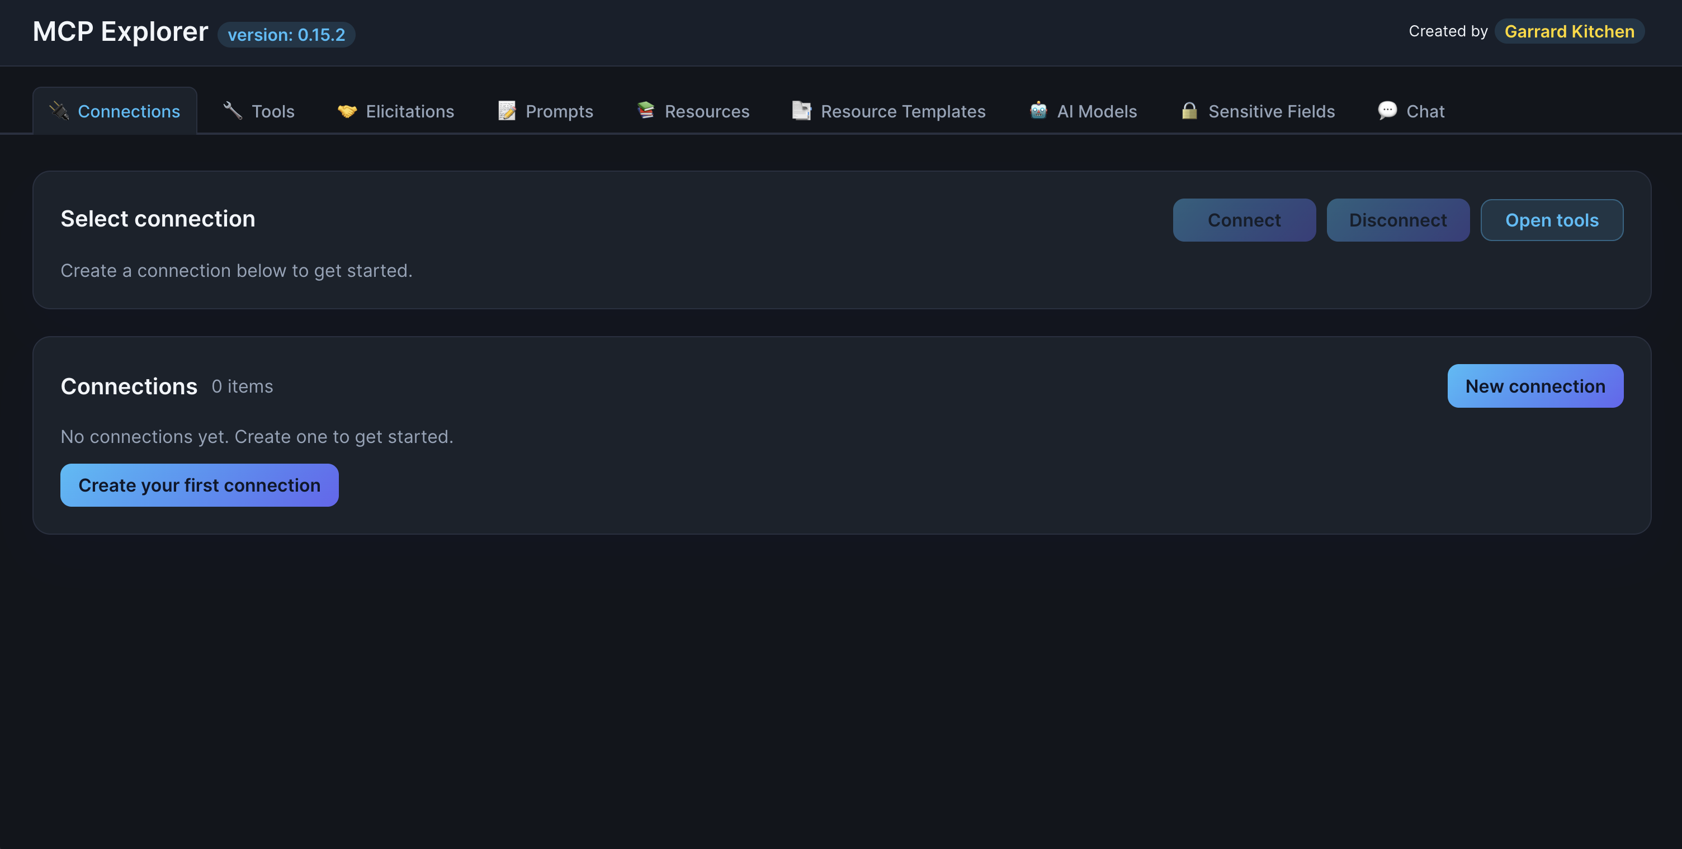Select the AI Models tab label
1682x849 pixels.
point(1097,112)
